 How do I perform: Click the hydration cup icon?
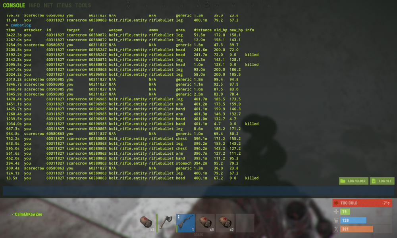point(336,220)
